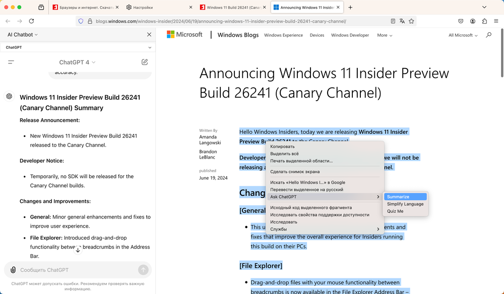Open Windows Experience nav link
504x294 pixels.
pyautogui.click(x=283, y=35)
